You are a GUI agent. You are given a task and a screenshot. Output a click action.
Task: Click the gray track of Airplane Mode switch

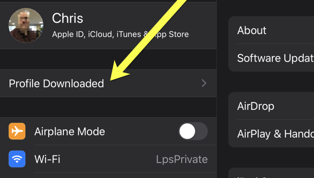coord(202,131)
